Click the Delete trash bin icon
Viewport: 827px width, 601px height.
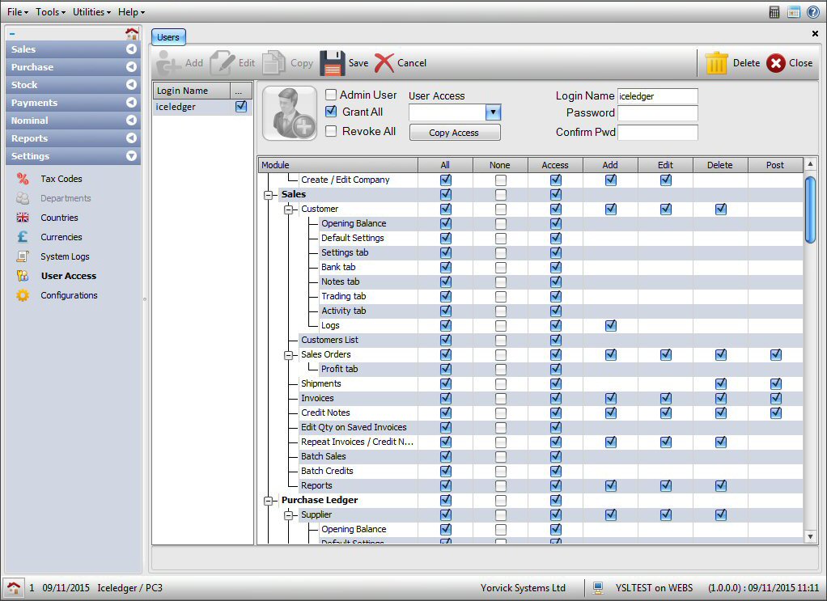[716, 63]
